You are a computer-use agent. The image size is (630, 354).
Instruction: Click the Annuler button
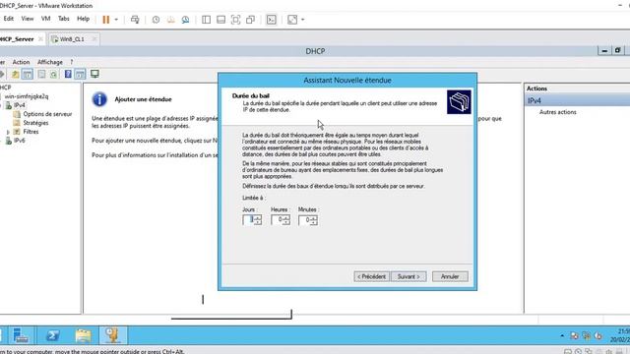[x=450, y=276]
